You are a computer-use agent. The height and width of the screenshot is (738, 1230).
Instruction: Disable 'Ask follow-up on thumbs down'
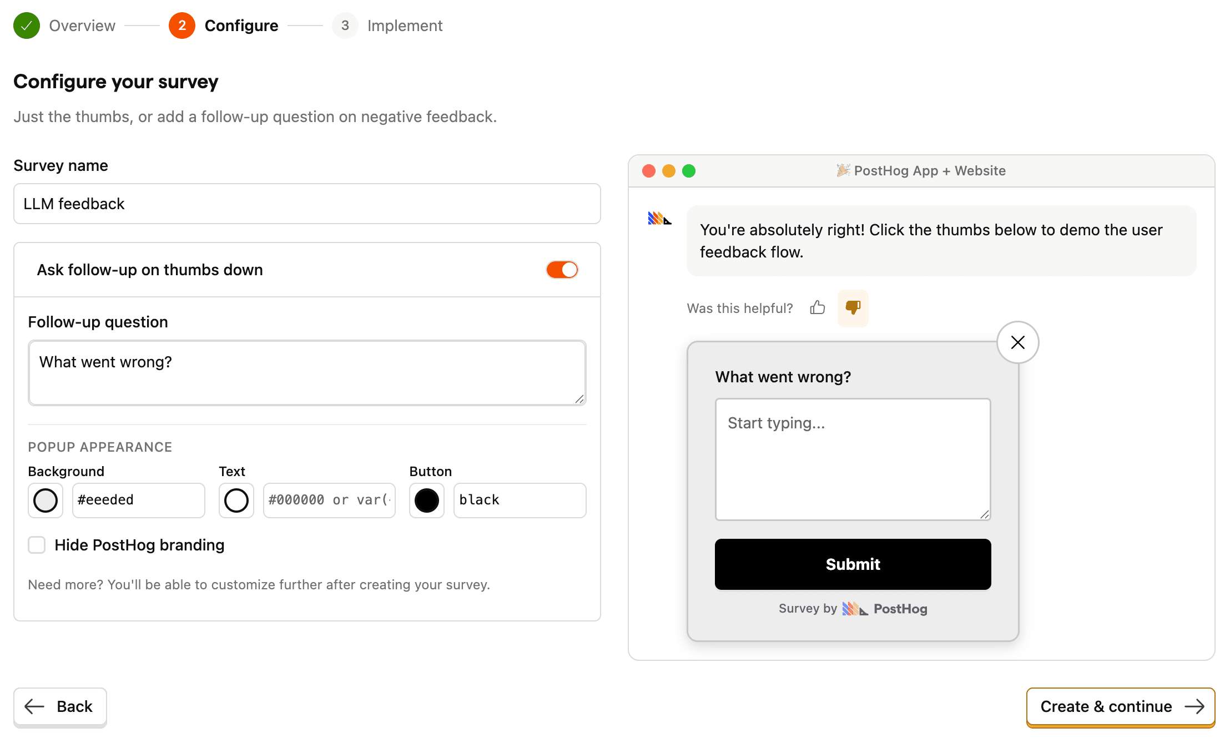(x=562, y=270)
